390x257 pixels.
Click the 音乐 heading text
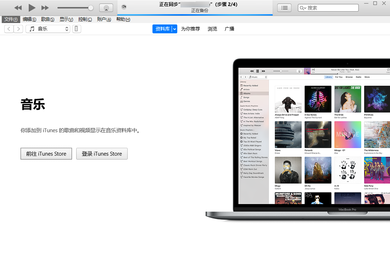pyautogui.click(x=33, y=104)
